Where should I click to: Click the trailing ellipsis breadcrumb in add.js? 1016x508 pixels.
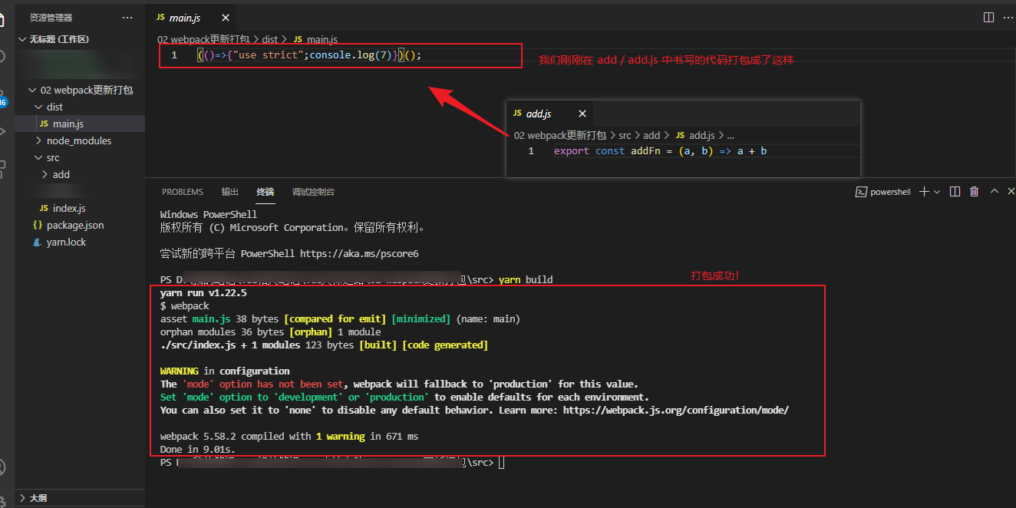coord(731,135)
